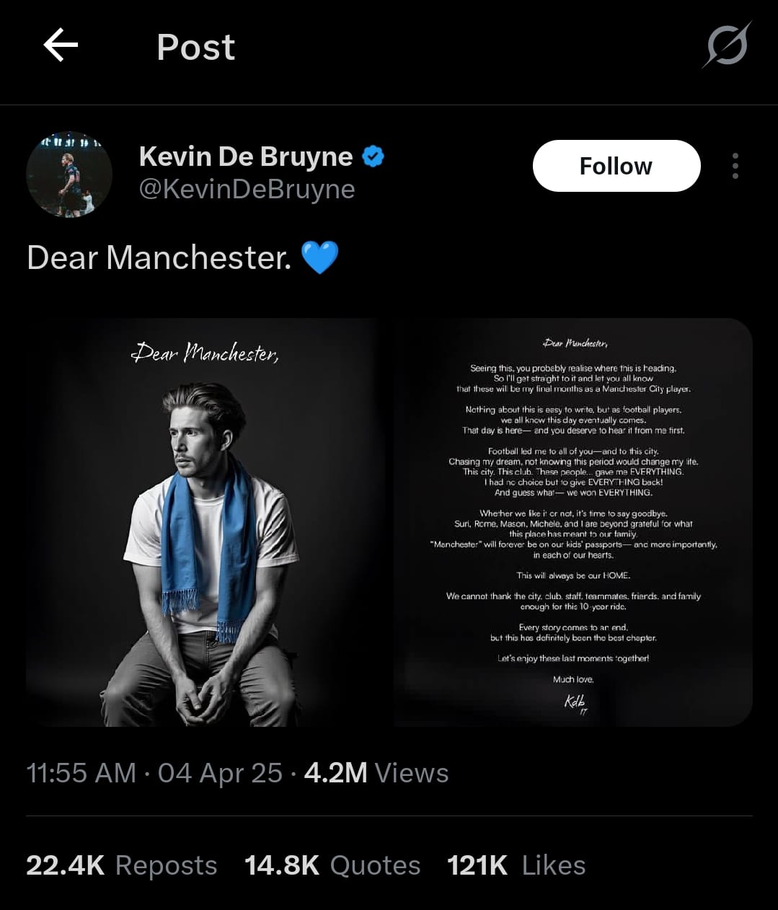Select the "Dear Manchester." post text

[x=159, y=257]
